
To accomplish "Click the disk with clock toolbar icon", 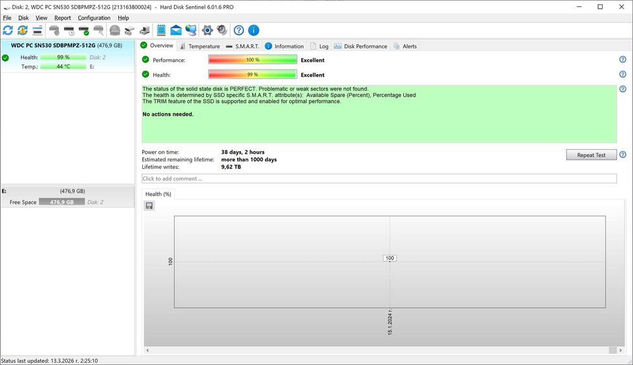I will 69,30.
